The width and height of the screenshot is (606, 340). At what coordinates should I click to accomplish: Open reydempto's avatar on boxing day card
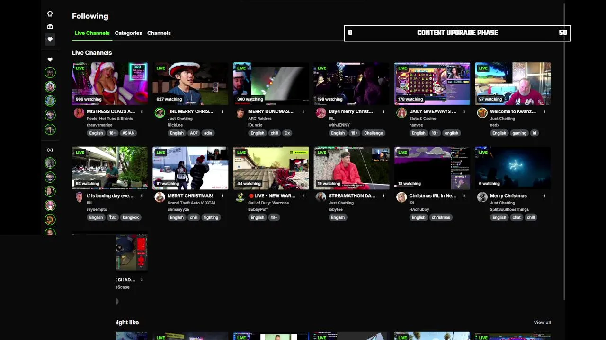tap(79, 197)
